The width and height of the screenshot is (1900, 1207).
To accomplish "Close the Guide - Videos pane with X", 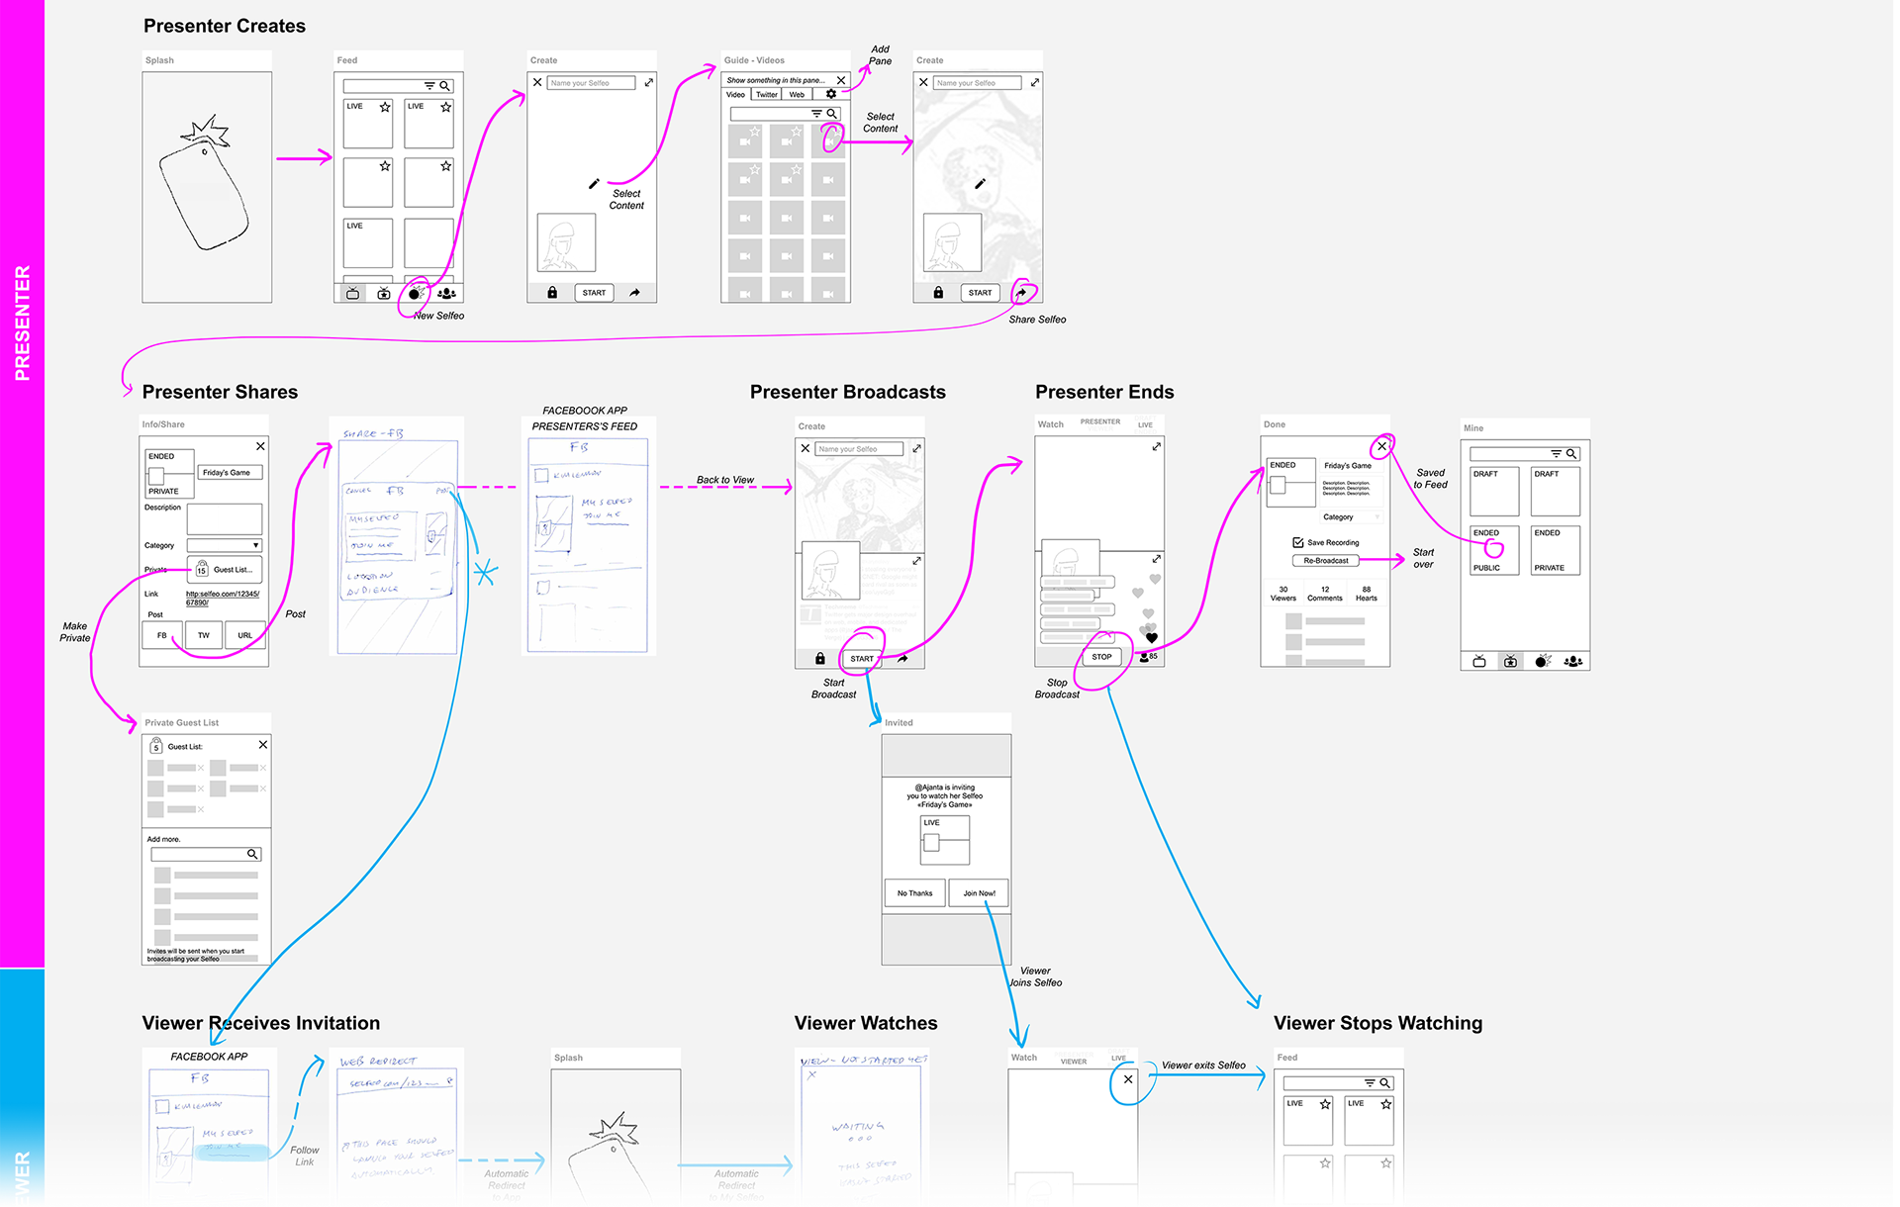I will point(841,80).
